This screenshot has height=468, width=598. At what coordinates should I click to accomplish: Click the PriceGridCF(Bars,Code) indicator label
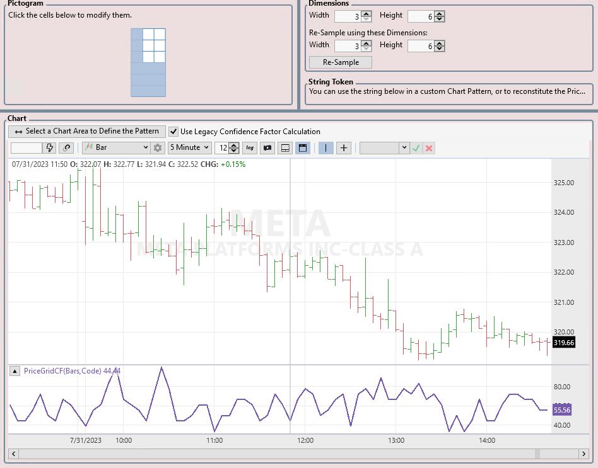click(x=72, y=371)
